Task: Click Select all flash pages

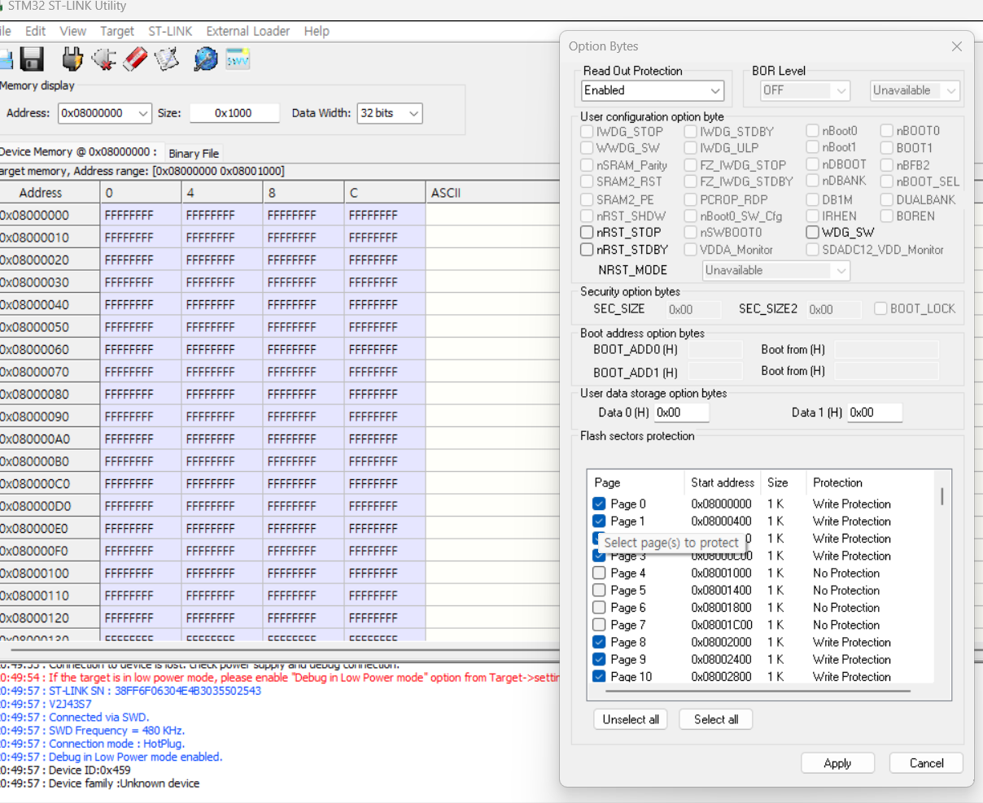Action: 715,719
